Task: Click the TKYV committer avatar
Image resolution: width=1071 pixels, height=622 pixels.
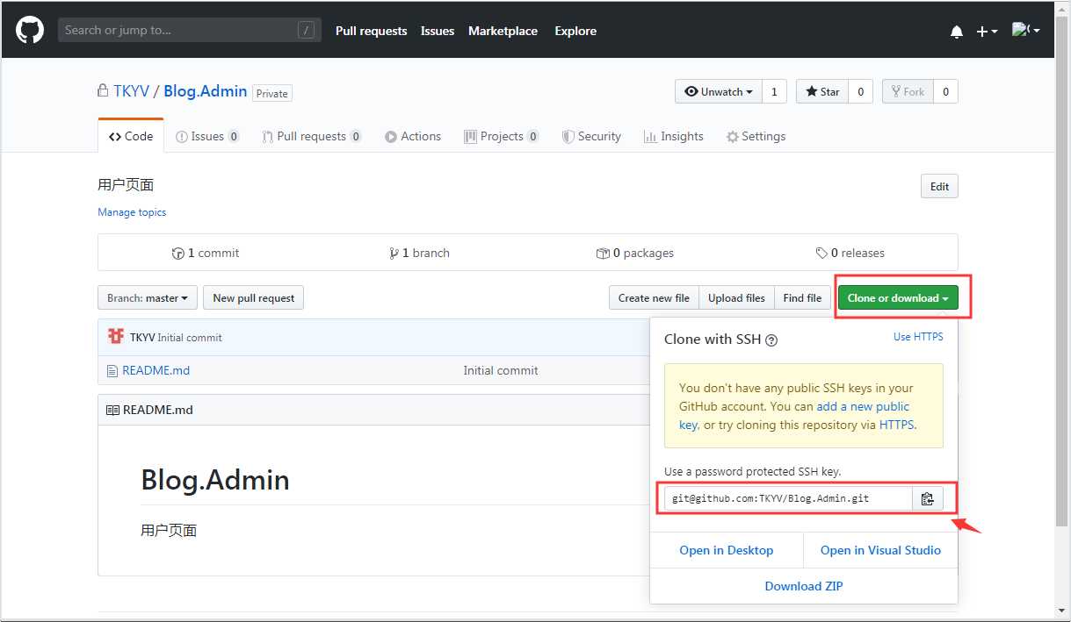Action: click(116, 336)
